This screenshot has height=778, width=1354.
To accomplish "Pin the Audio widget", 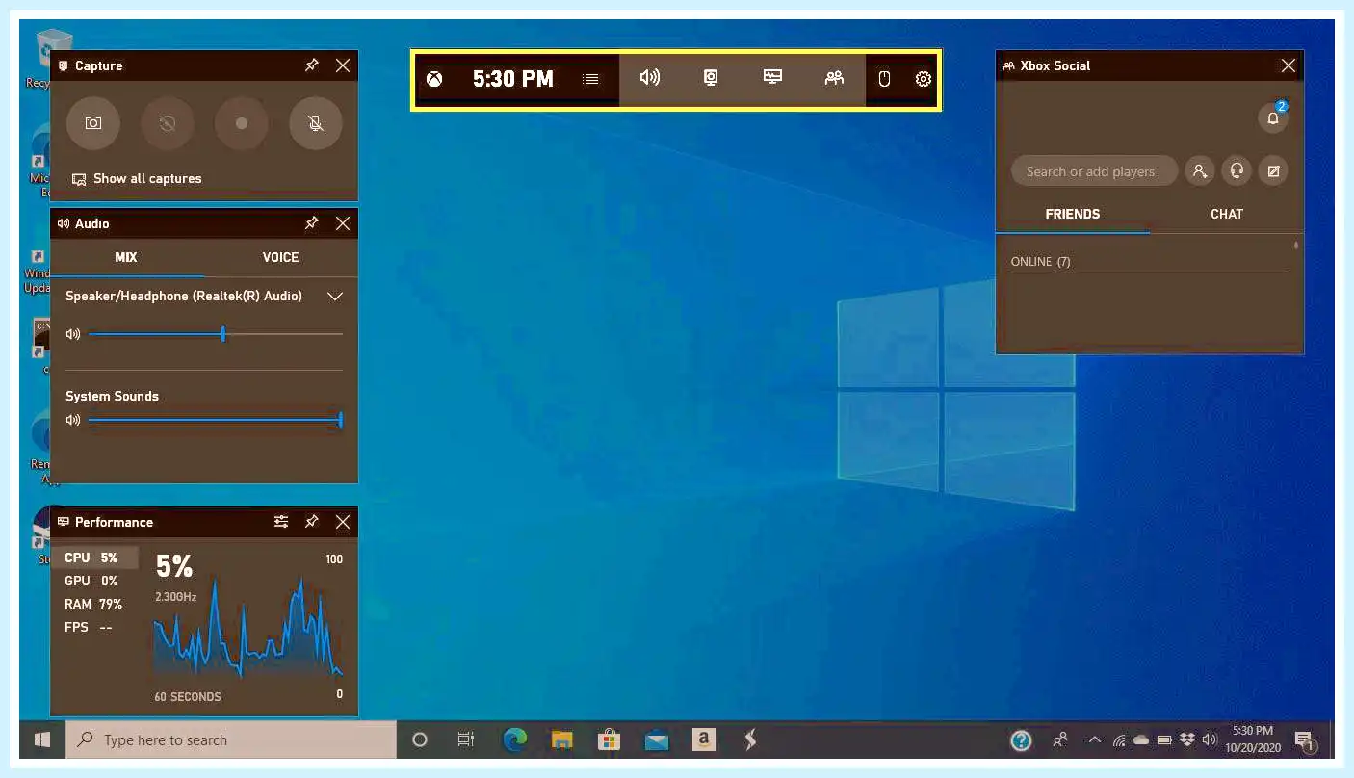I will (x=311, y=223).
